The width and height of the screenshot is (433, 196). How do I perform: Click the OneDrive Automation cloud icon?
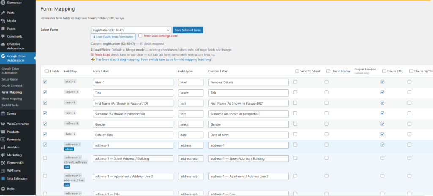click(x=3, y=44)
